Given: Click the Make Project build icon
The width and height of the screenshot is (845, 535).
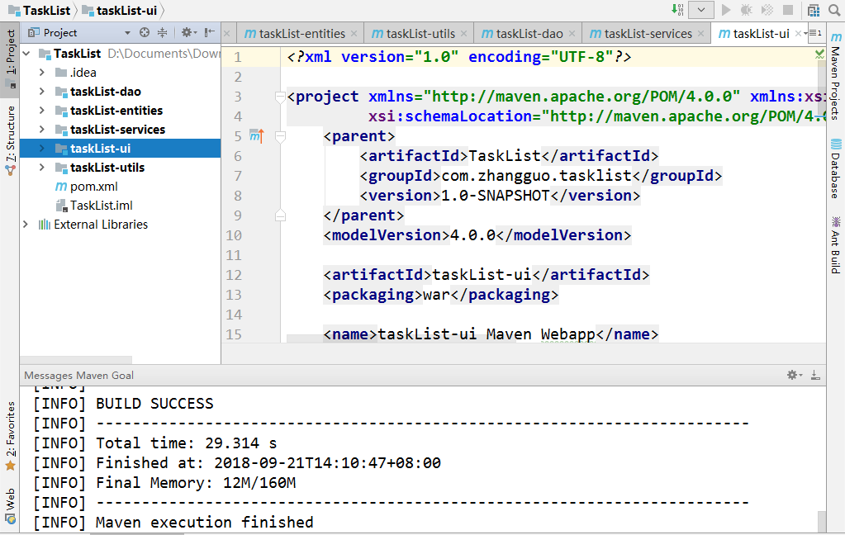Looking at the screenshot, I should click(677, 10).
